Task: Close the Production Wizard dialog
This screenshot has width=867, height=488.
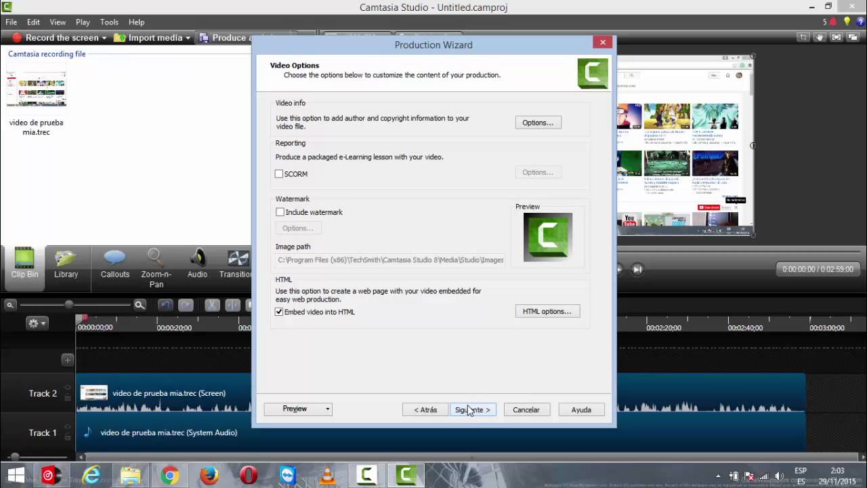Action: [x=602, y=43]
